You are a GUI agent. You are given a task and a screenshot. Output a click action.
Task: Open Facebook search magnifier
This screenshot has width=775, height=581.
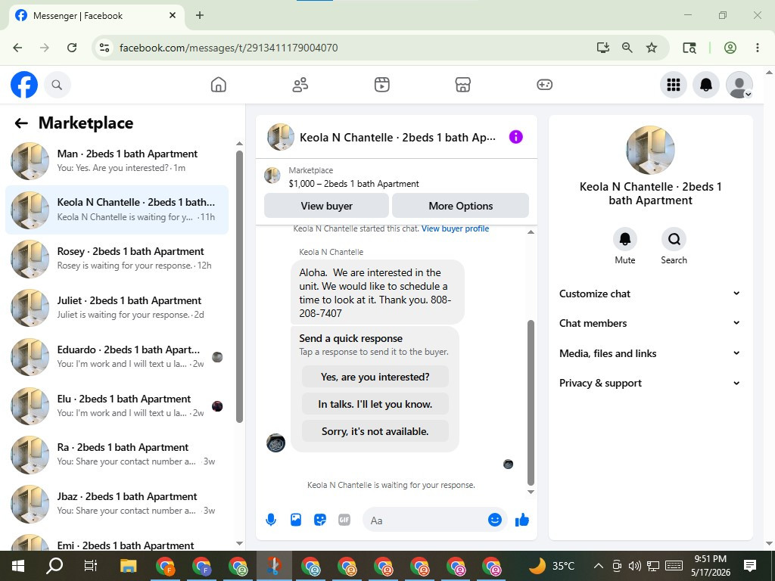(x=57, y=85)
